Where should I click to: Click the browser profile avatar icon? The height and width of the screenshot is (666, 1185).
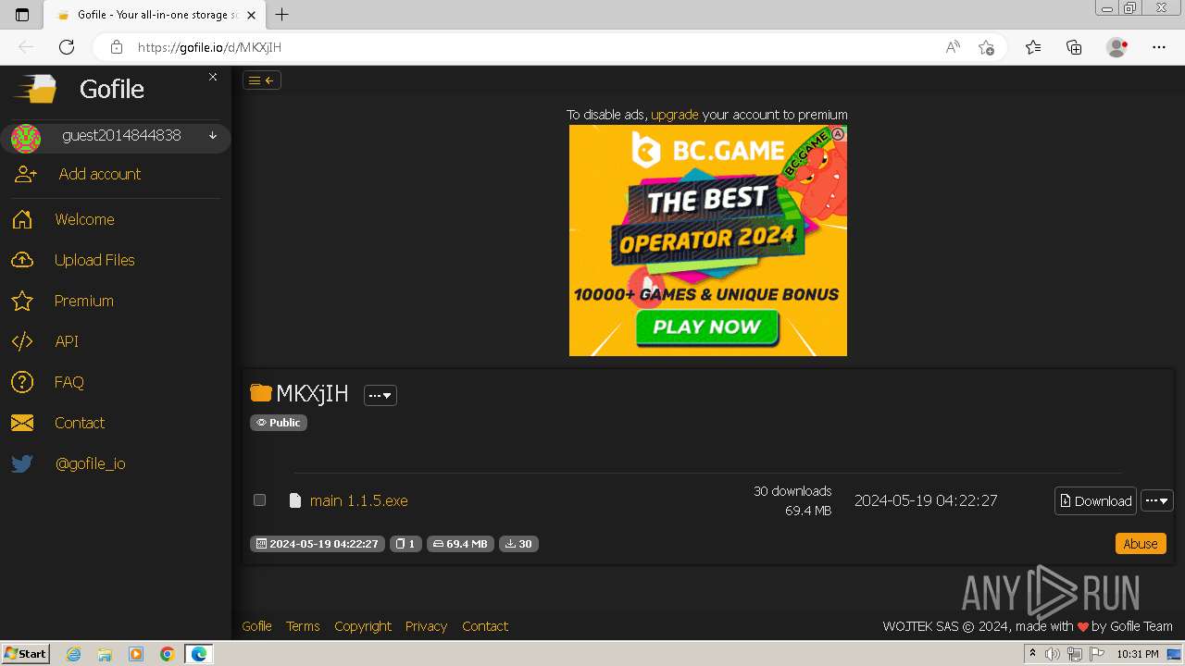pos(1116,47)
